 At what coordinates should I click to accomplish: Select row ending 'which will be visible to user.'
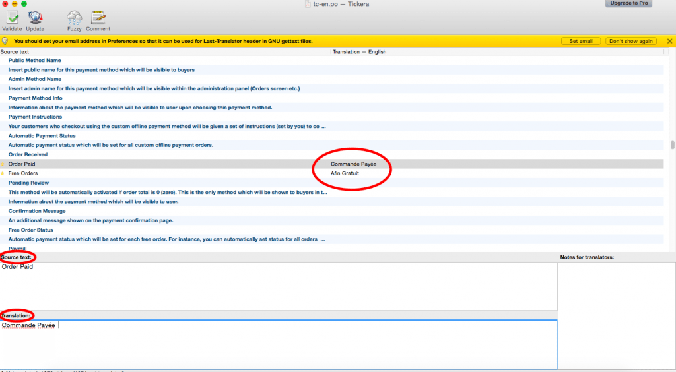(x=331, y=202)
